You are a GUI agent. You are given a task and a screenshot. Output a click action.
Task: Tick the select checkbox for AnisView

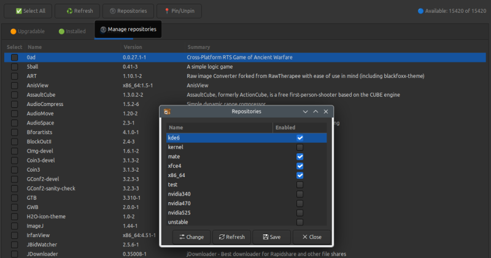click(14, 86)
